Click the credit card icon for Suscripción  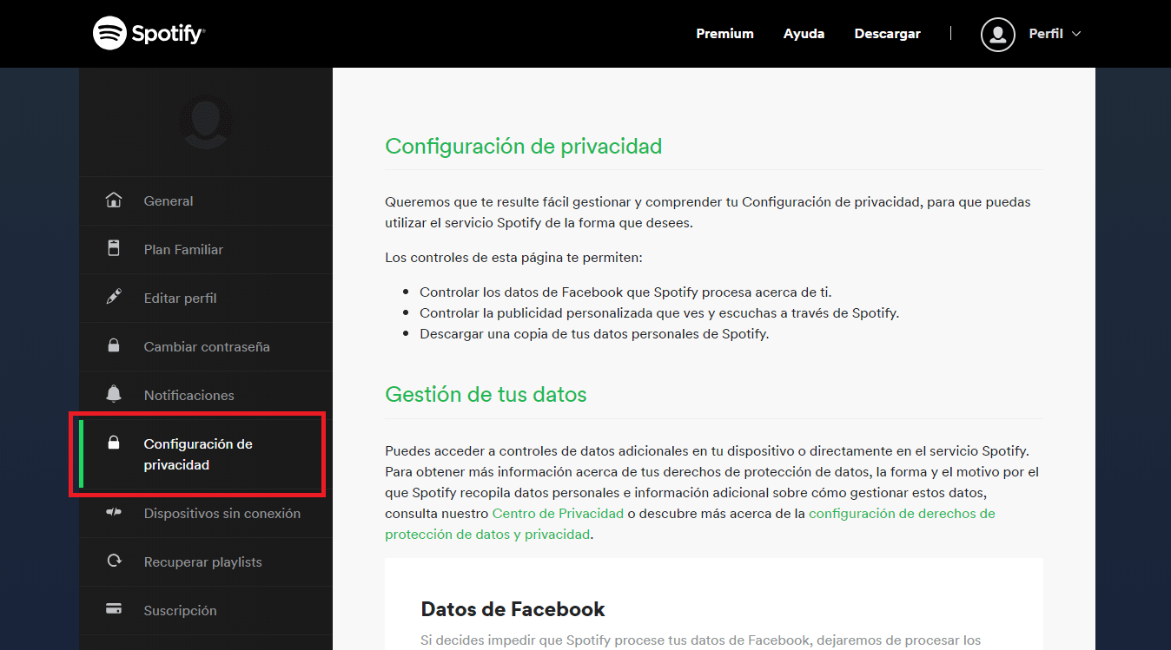[x=114, y=609]
